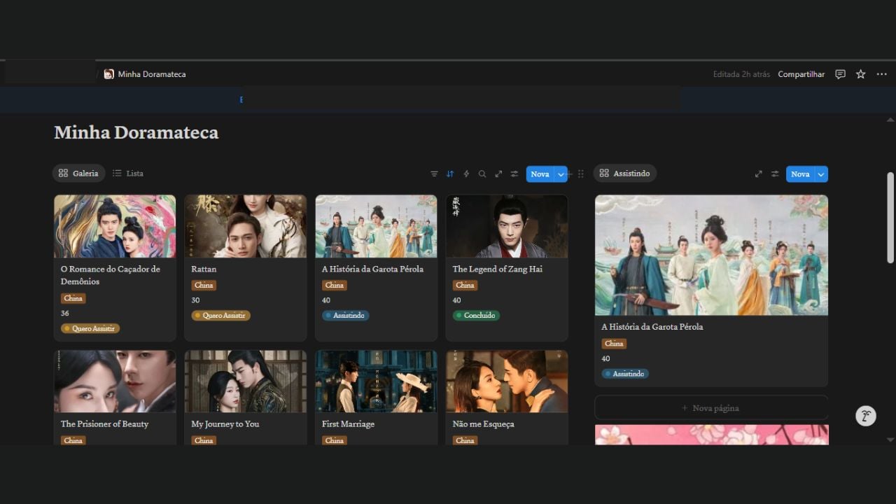
Task: Click the Editada 2h atrás text
Action: coord(741,74)
